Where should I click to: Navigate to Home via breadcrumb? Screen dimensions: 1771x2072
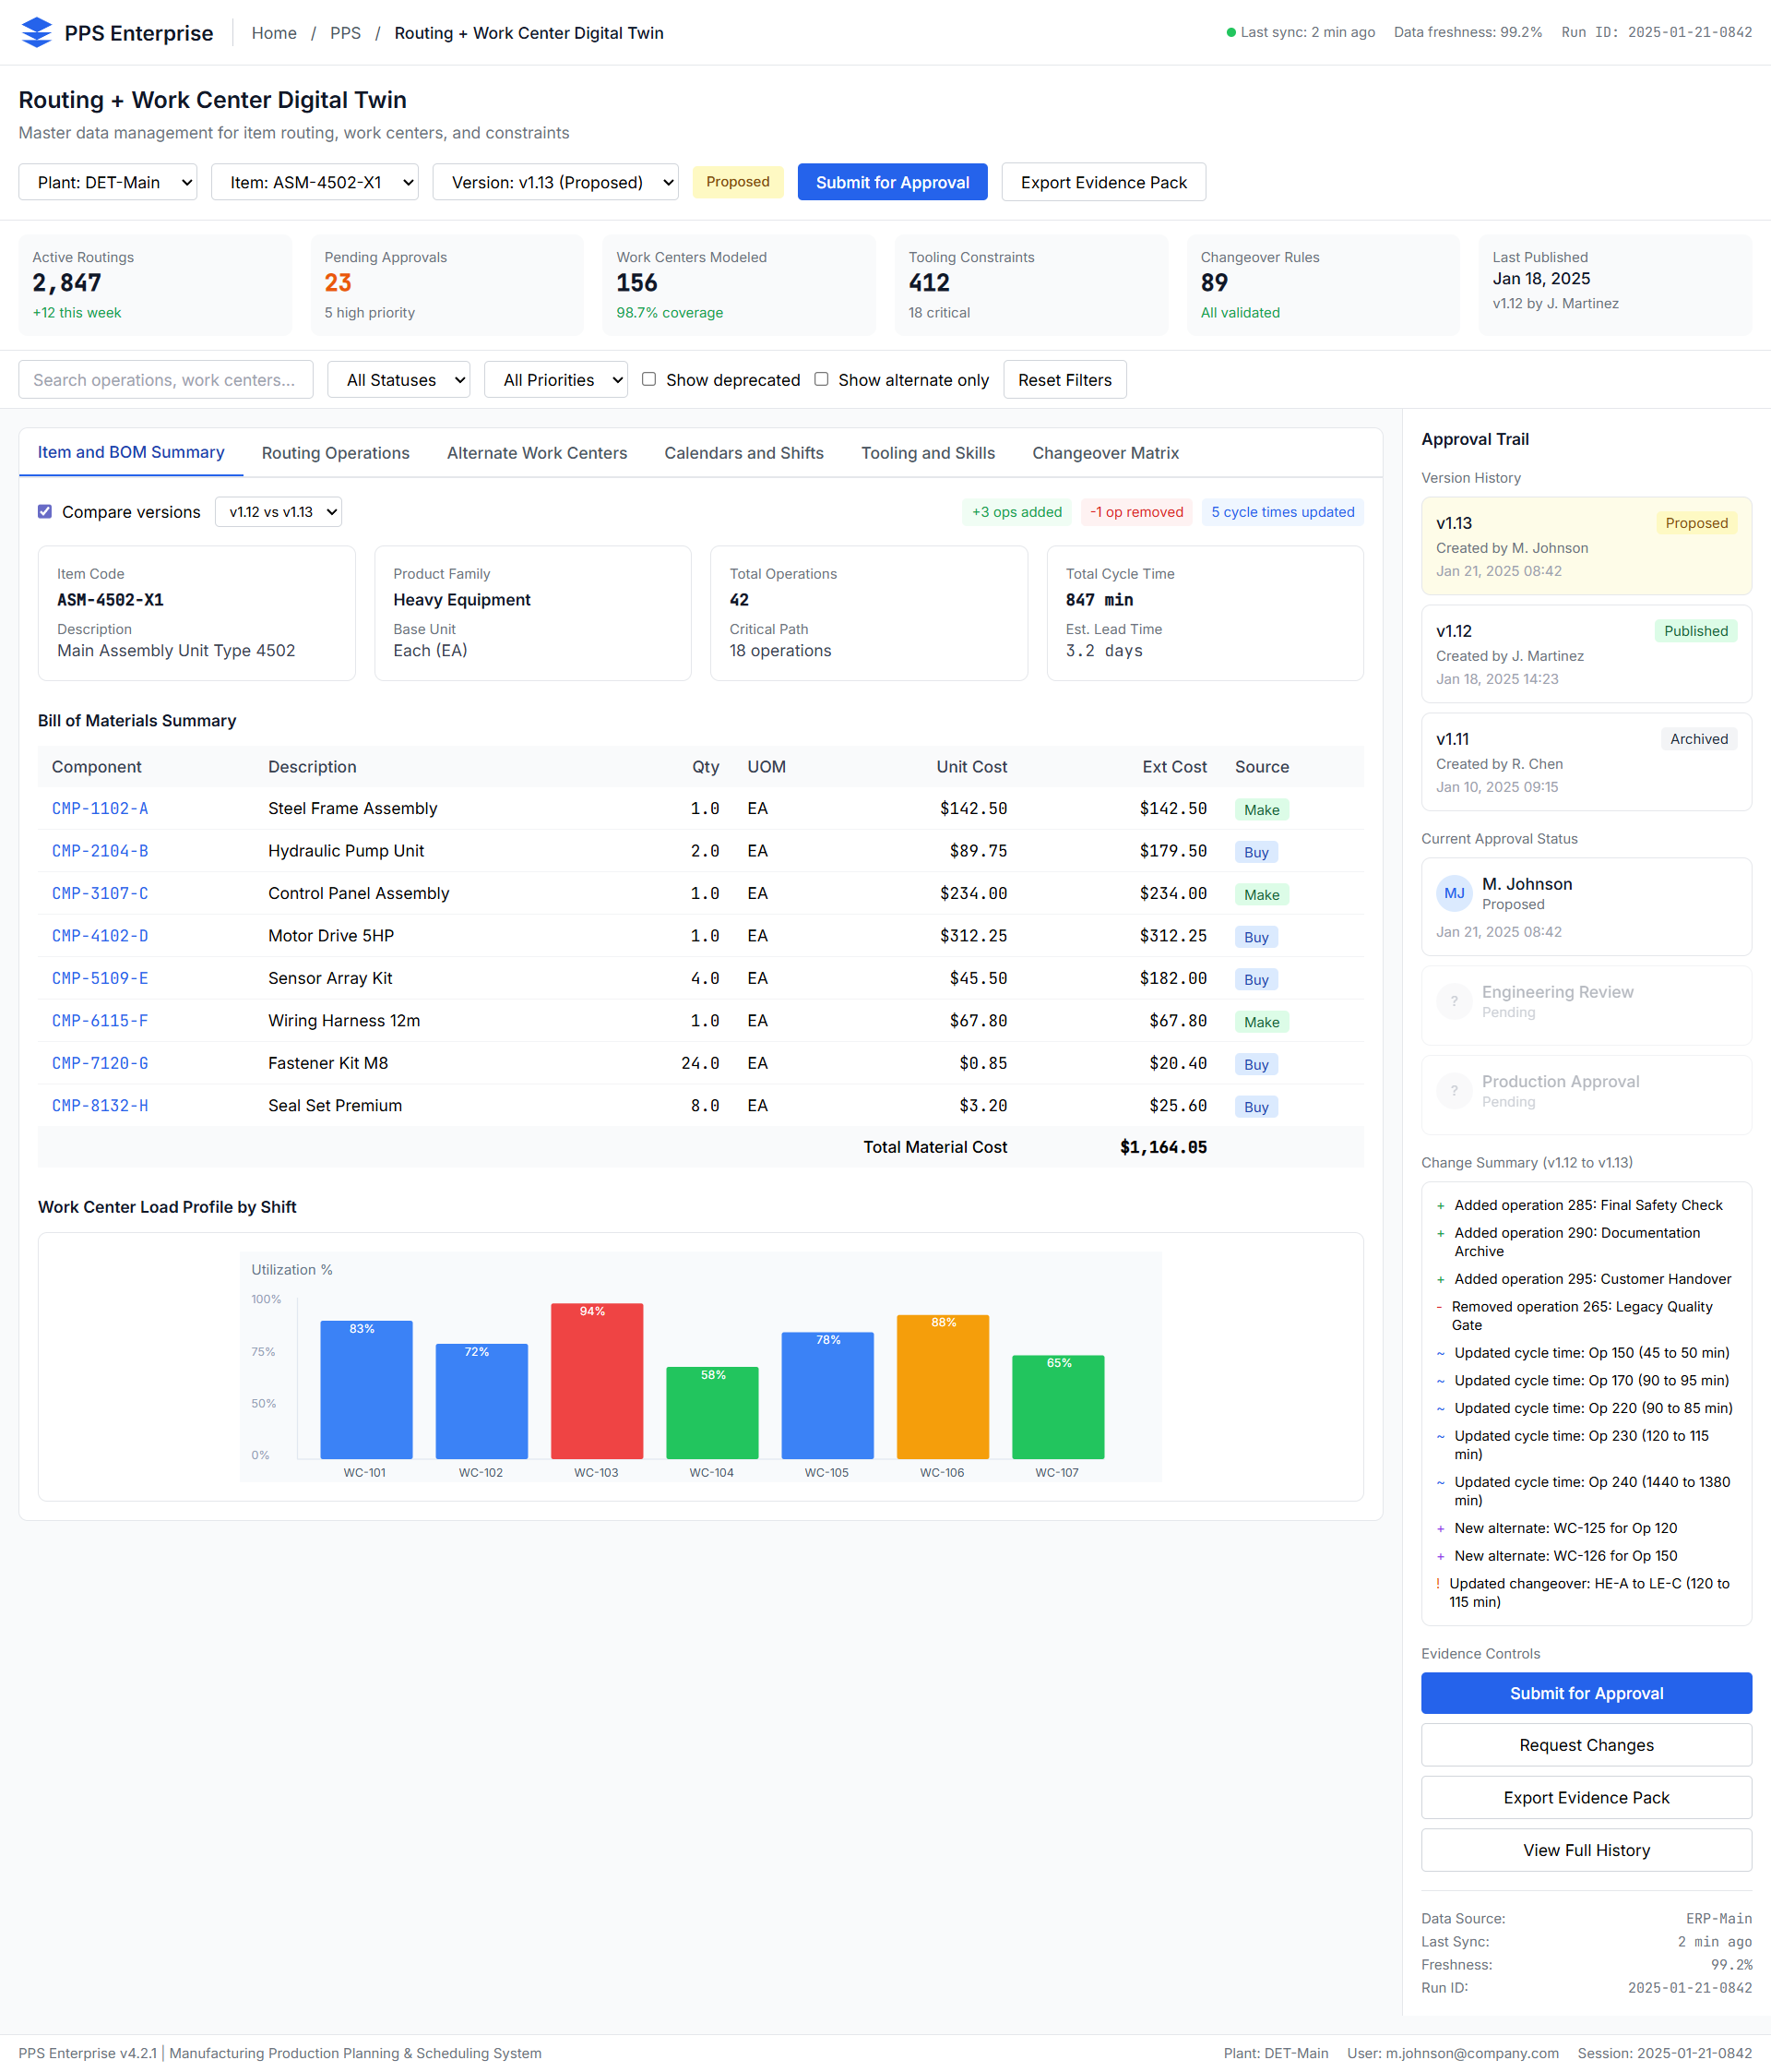click(x=274, y=33)
